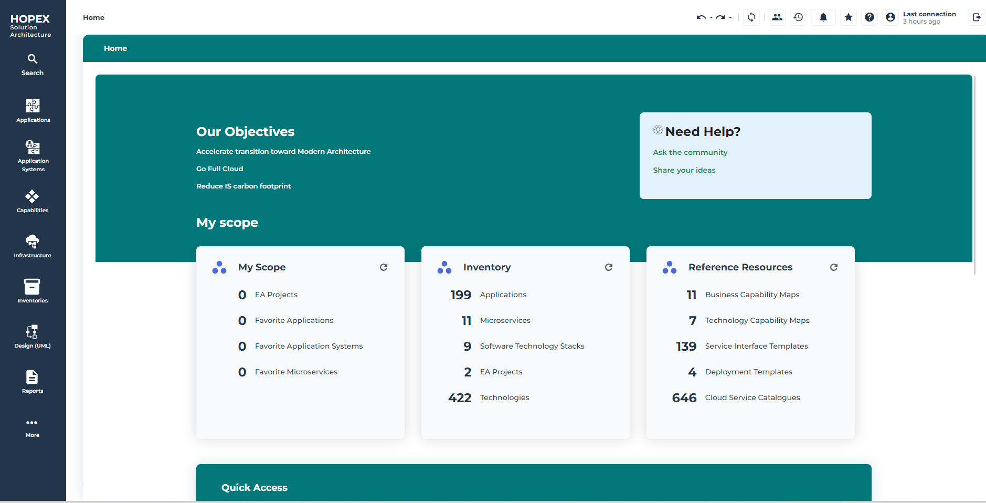Image resolution: width=986 pixels, height=503 pixels.
Task: Open the Design (UML) section
Action: point(32,337)
